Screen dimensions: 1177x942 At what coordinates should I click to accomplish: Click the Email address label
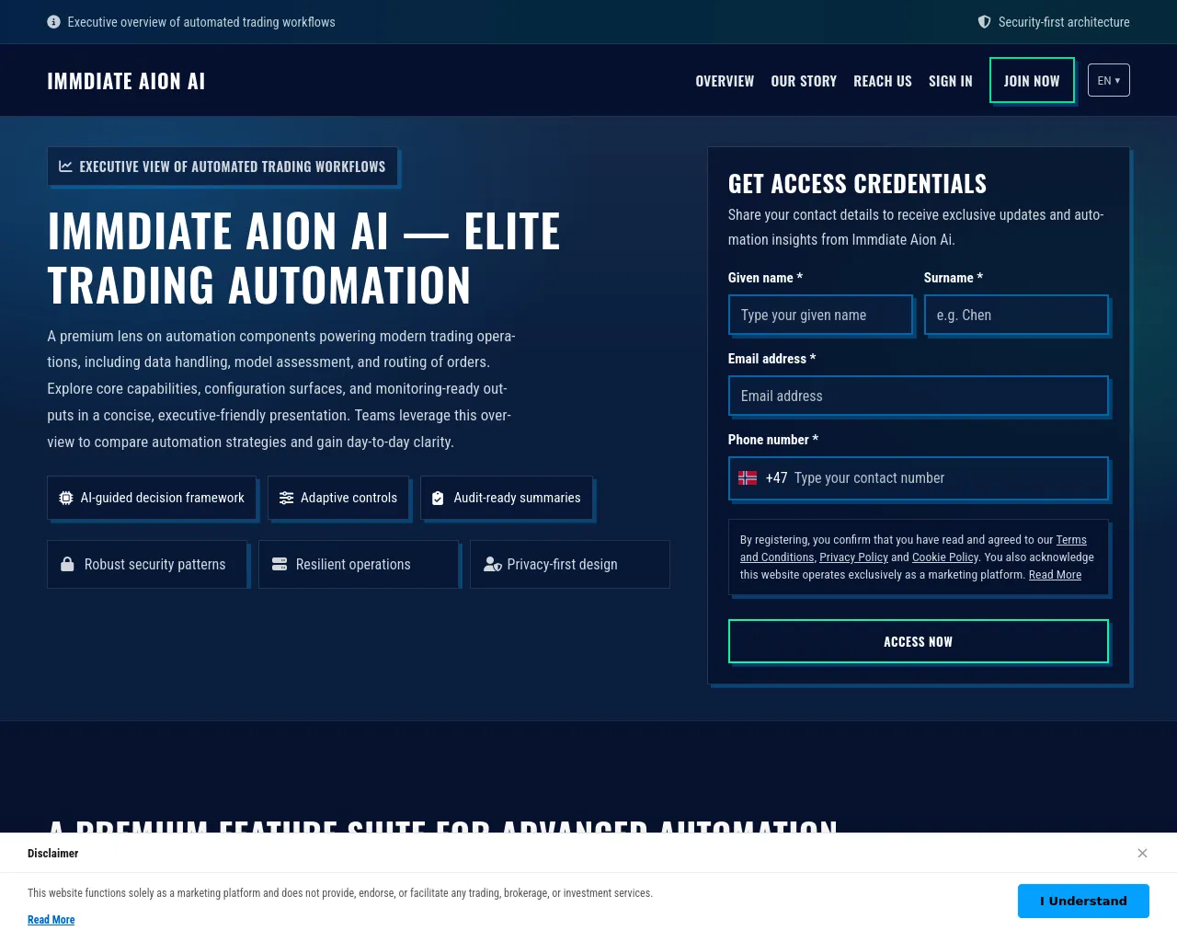pos(771,359)
